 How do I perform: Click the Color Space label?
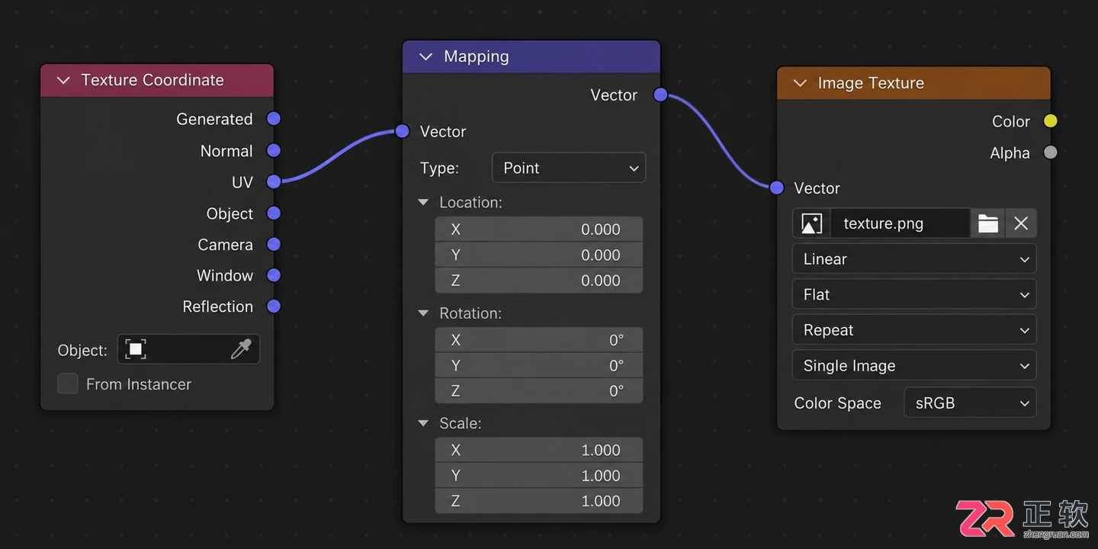[x=837, y=403]
